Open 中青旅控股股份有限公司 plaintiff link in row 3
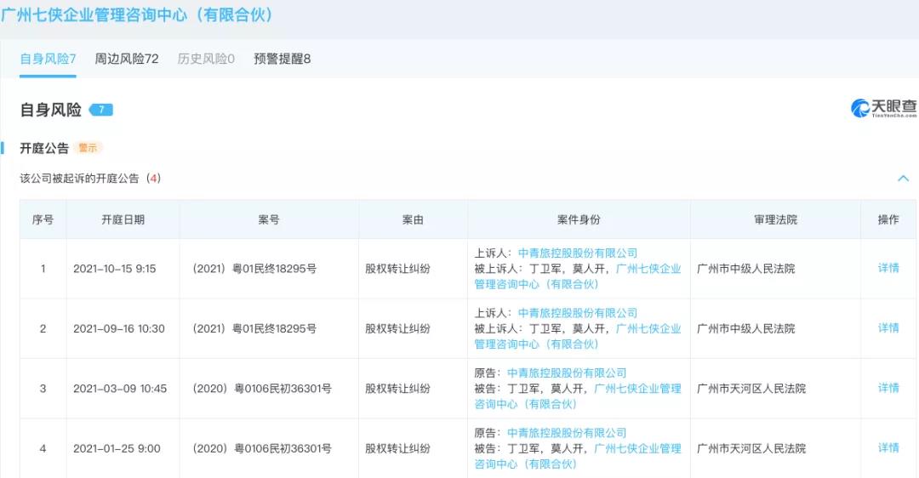919x478 pixels. [567, 373]
